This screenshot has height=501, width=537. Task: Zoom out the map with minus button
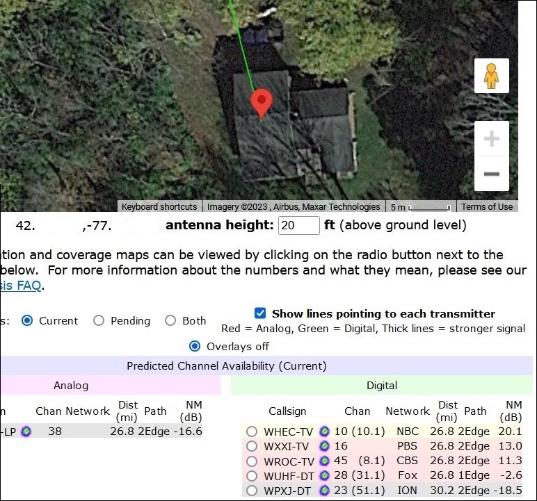pyautogui.click(x=491, y=174)
